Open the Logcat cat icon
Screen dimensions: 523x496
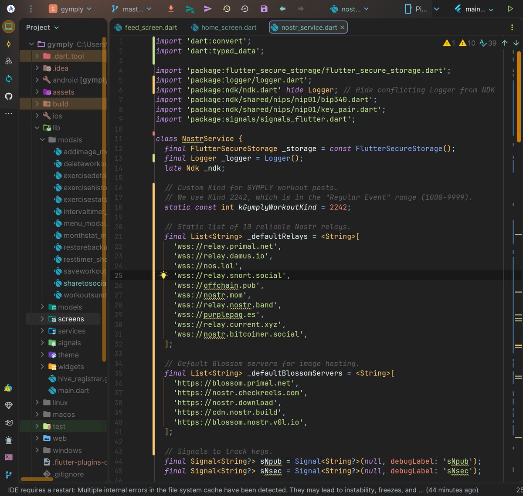coord(8,422)
